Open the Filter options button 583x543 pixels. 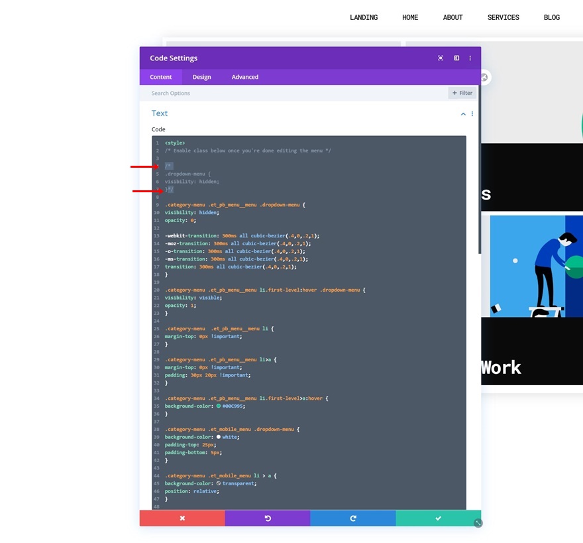[462, 93]
